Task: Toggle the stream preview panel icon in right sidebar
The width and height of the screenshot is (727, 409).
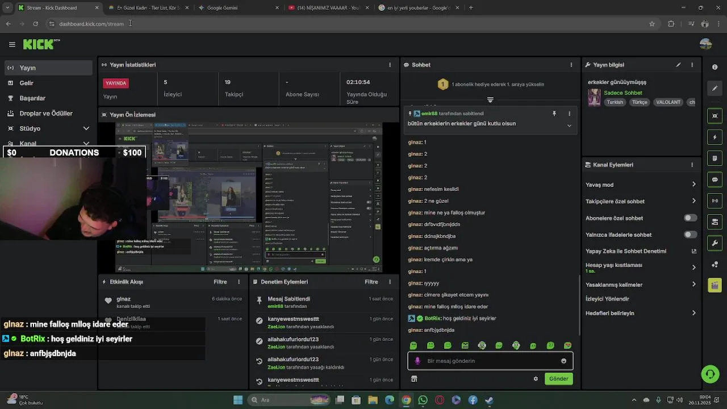Action: click(x=715, y=116)
